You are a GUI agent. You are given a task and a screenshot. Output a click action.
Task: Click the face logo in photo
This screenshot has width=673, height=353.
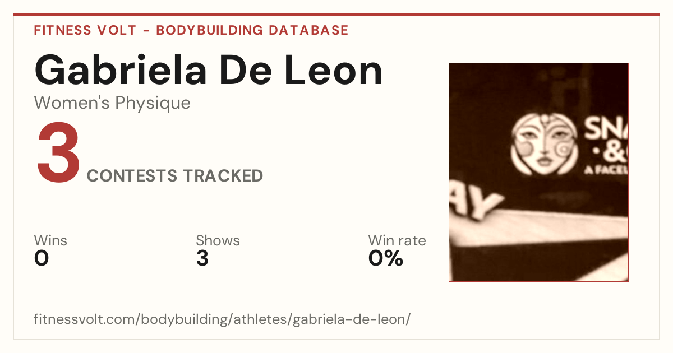pos(542,145)
